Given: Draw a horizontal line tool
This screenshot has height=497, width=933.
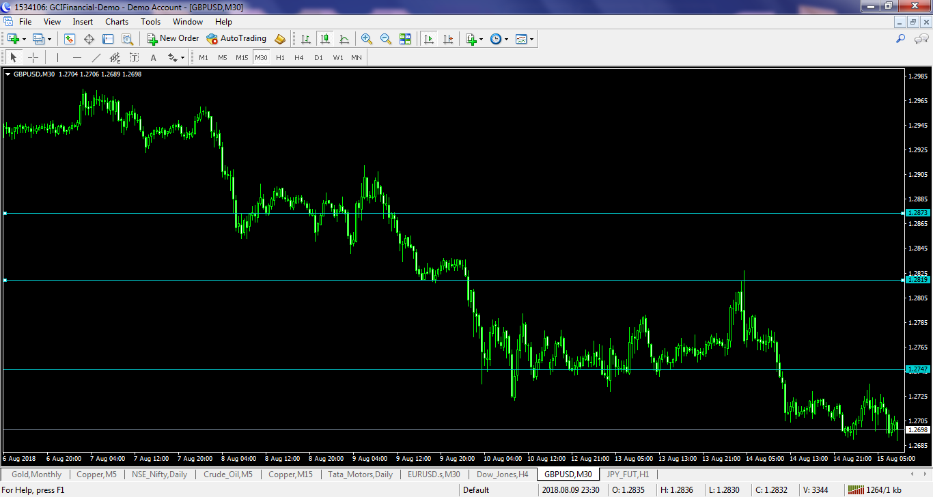Looking at the screenshot, I should [77, 58].
